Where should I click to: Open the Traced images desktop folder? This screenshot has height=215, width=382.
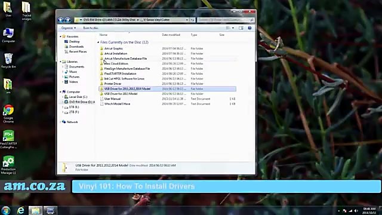point(26,11)
